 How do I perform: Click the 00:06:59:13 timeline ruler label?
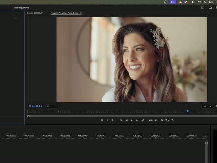tap(101, 135)
